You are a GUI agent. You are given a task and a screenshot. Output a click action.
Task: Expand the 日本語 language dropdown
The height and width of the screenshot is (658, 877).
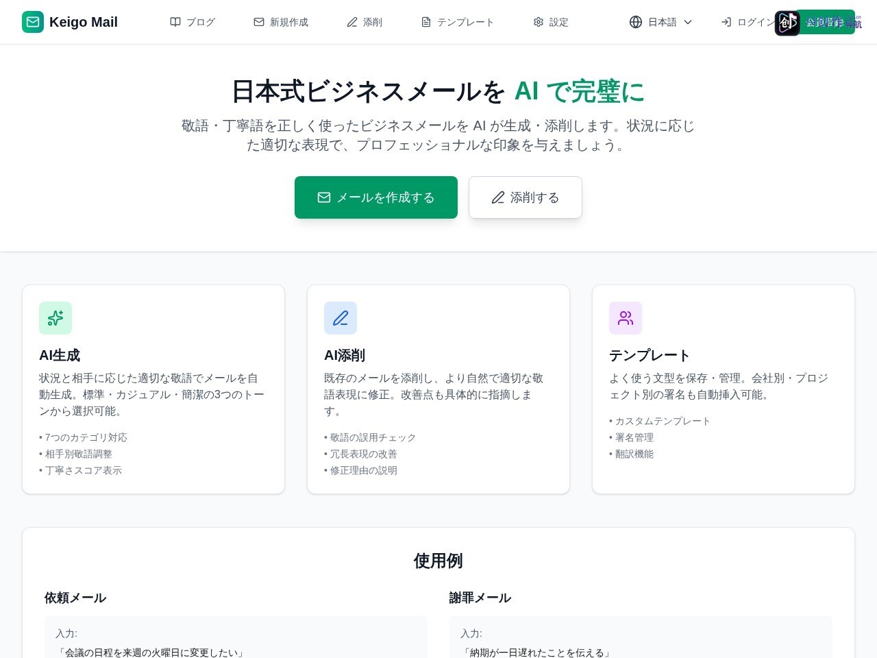pyautogui.click(x=661, y=22)
